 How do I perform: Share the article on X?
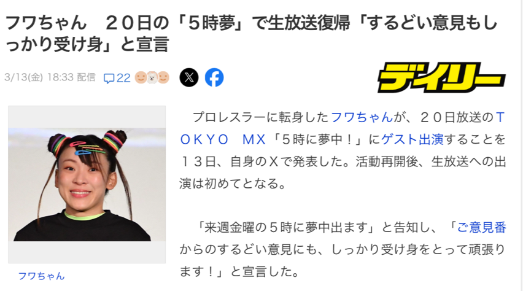(189, 77)
